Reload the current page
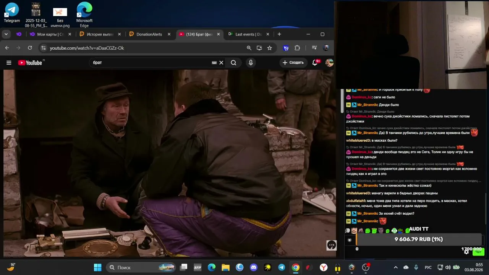Image resolution: width=489 pixels, height=275 pixels. [30, 48]
